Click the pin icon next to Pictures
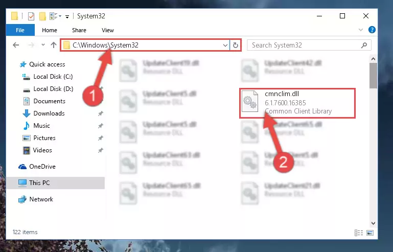This screenshot has height=252, width=393. coord(101,138)
